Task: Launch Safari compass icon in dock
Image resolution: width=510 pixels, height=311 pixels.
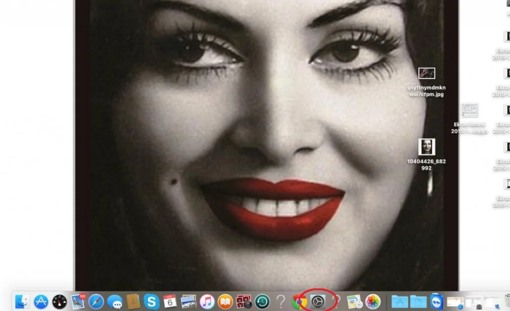Action: coord(96,302)
